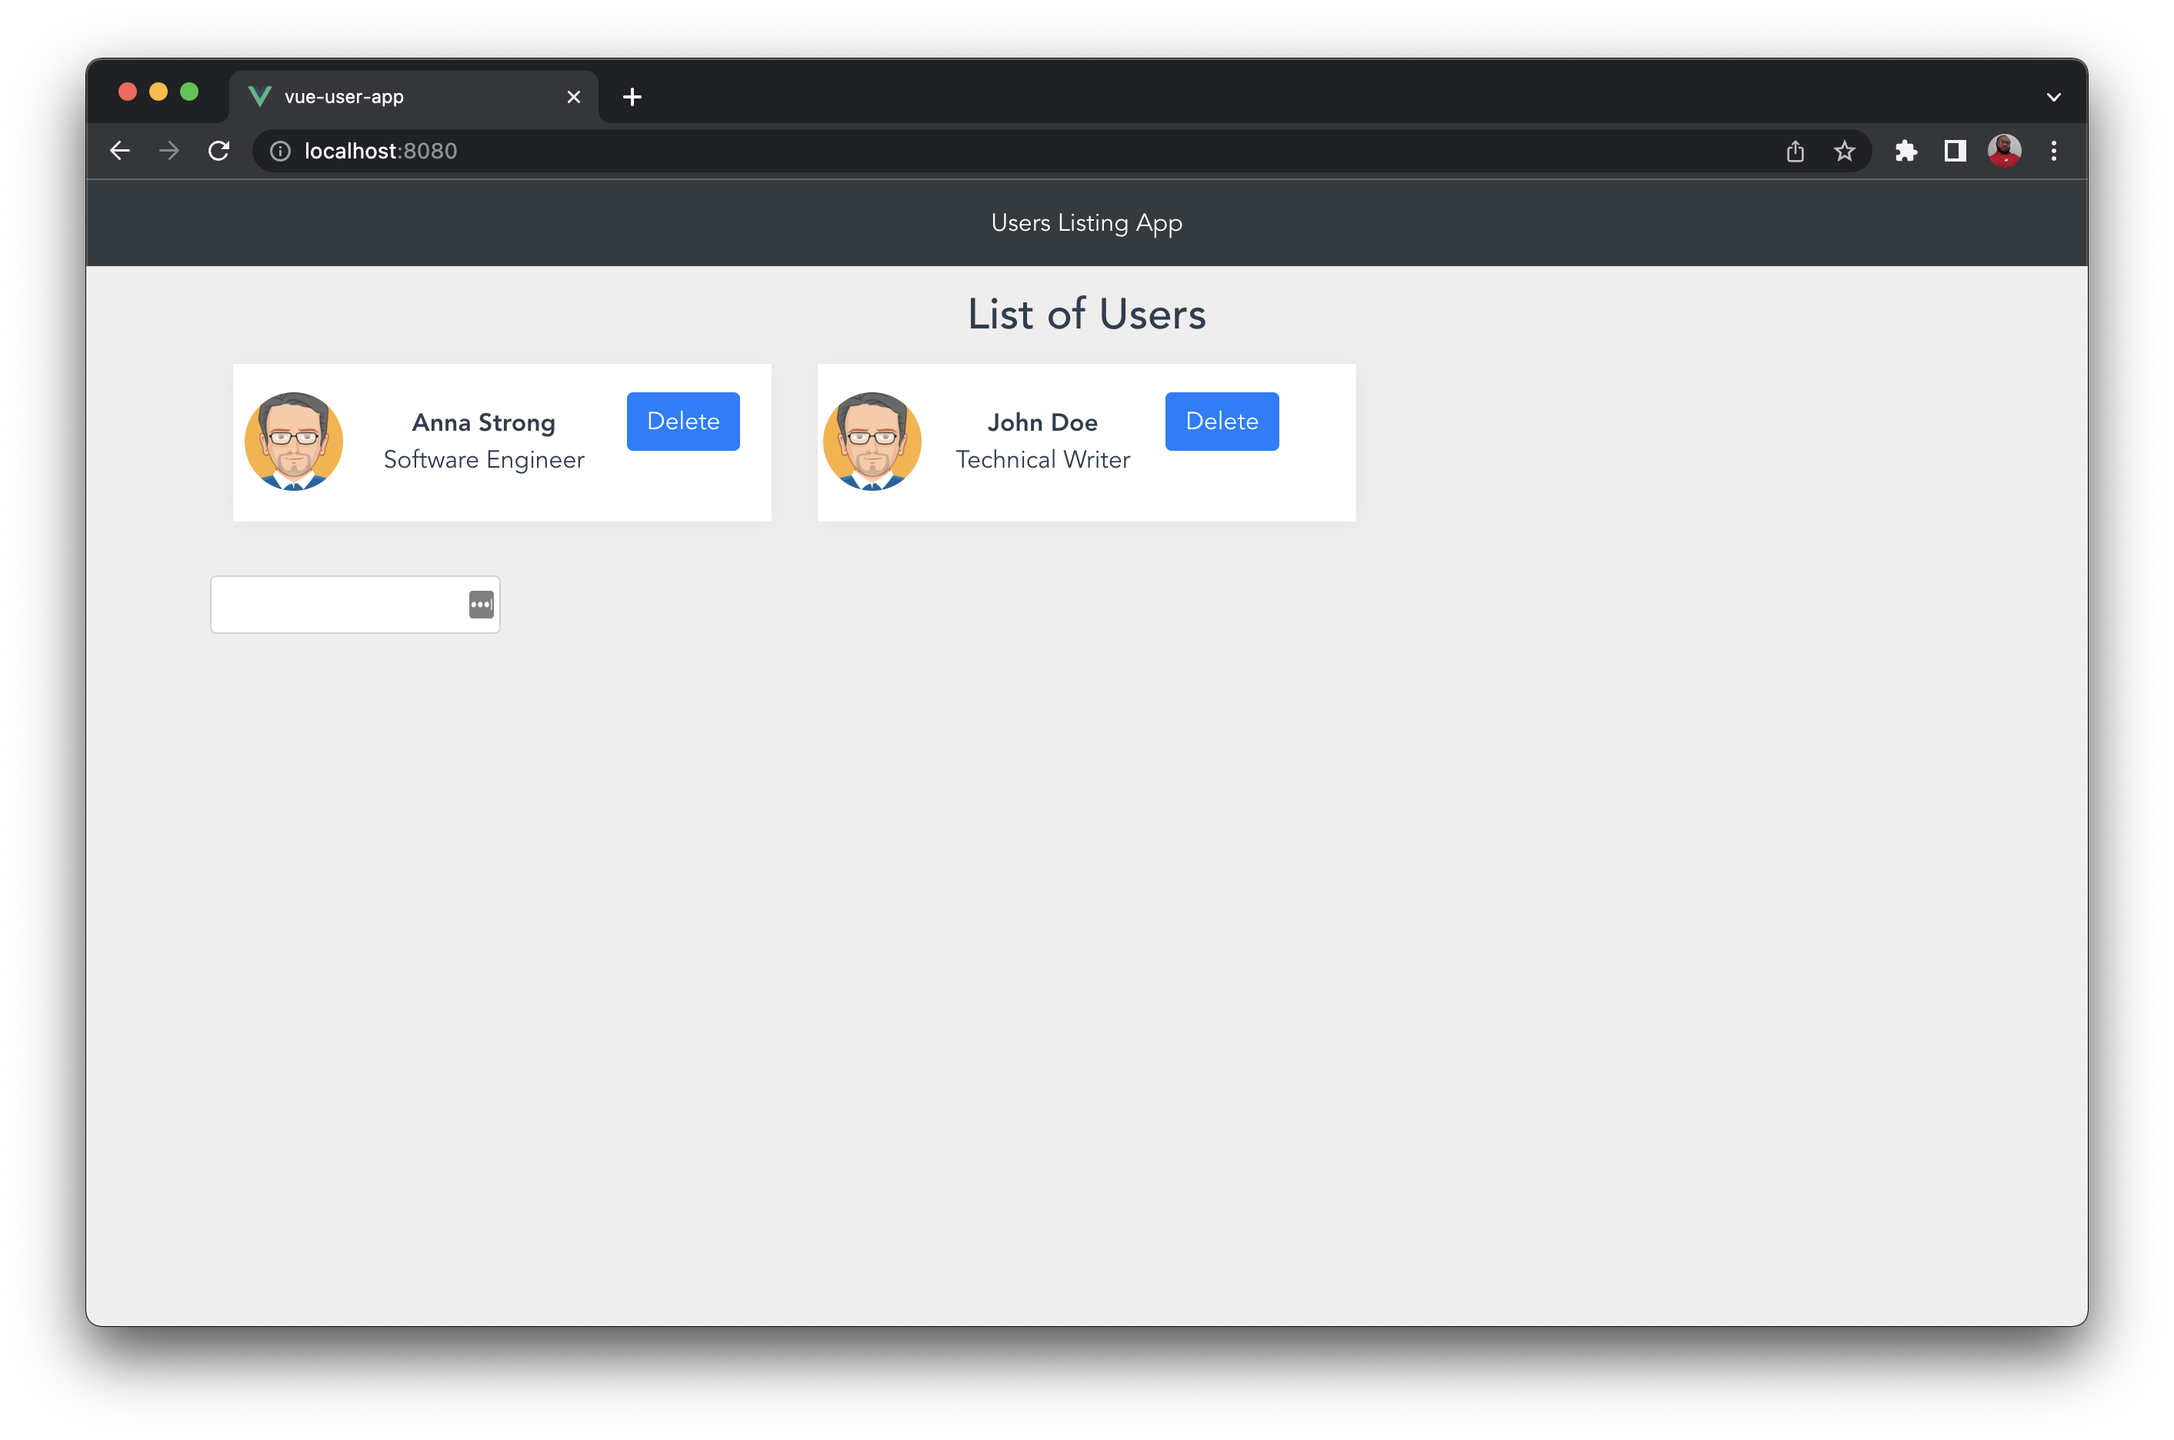Close the vue-user-app tab
2174x1440 pixels.
coord(574,98)
